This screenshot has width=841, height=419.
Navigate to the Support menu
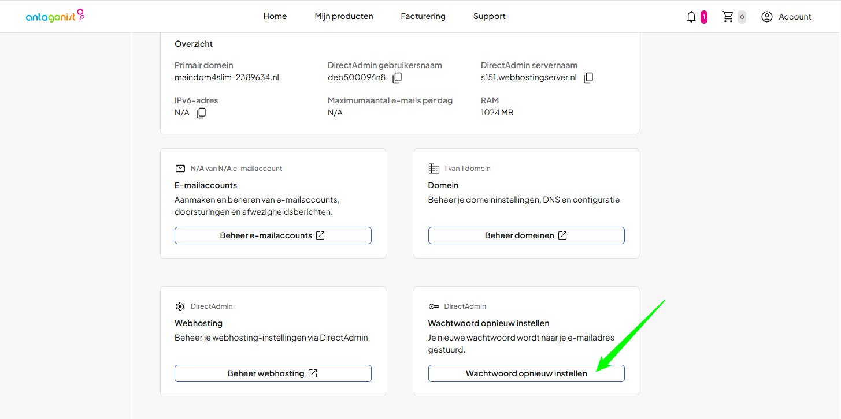(x=489, y=16)
